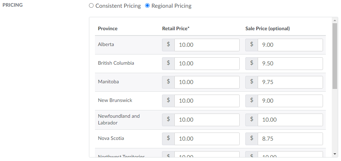Click Newfoundland and Labrador sale price field

tap(290, 120)
